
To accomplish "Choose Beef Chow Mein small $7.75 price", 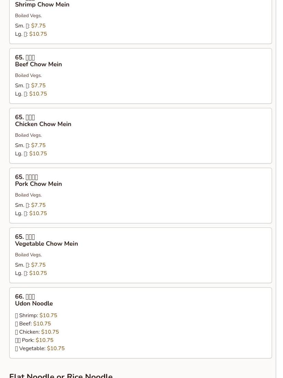I will pos(38,85).
